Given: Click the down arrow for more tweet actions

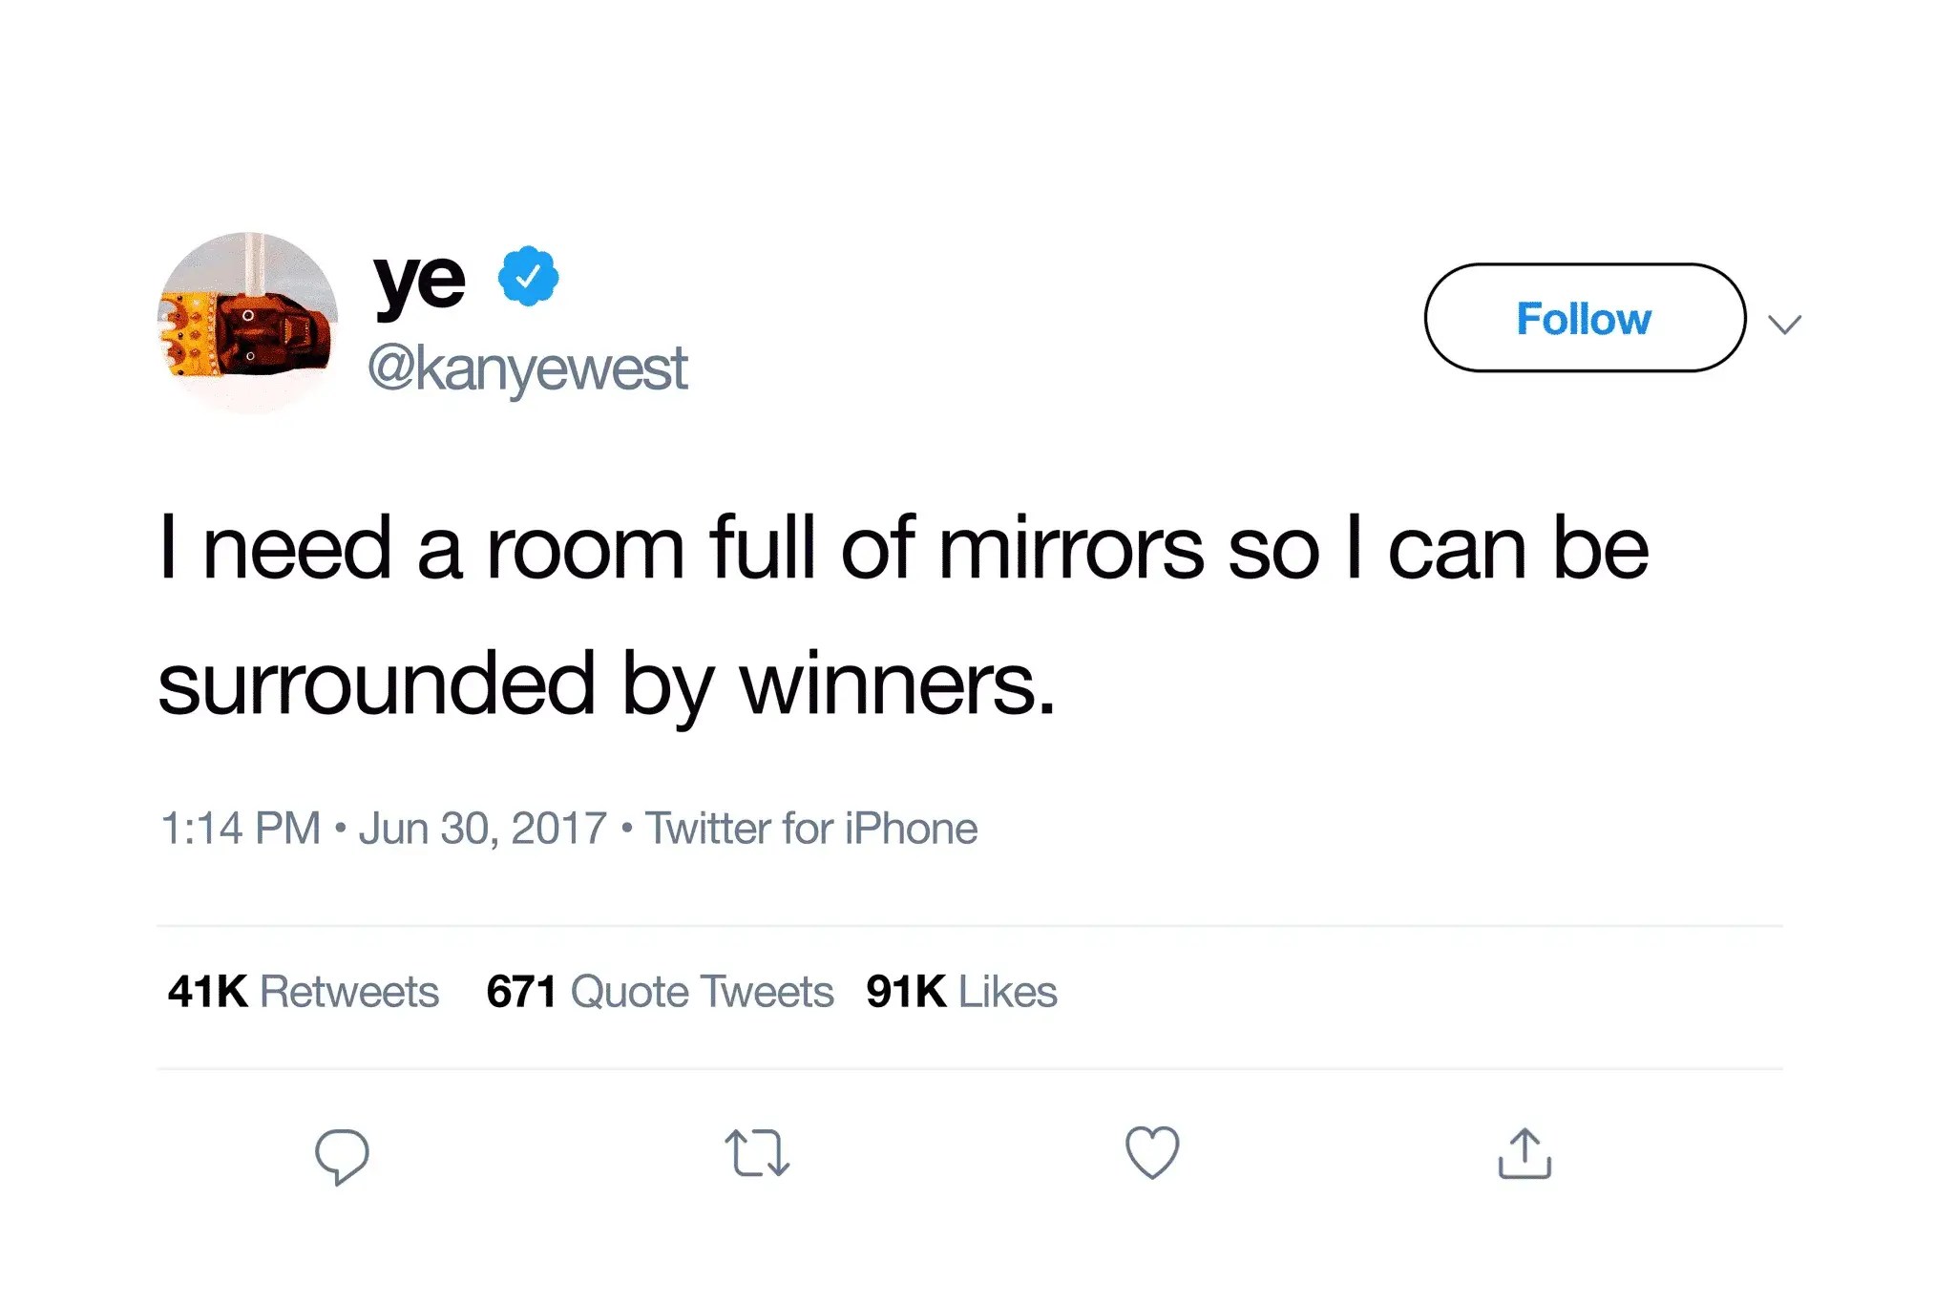Looking at the screenshot, I should [x=1784, y=324].
